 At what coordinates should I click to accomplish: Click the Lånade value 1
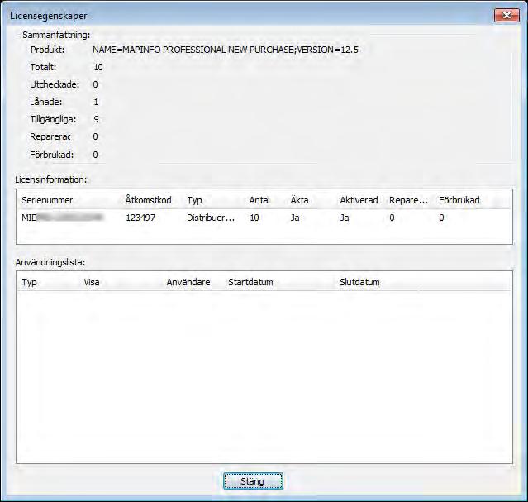[x=96, y=102]
